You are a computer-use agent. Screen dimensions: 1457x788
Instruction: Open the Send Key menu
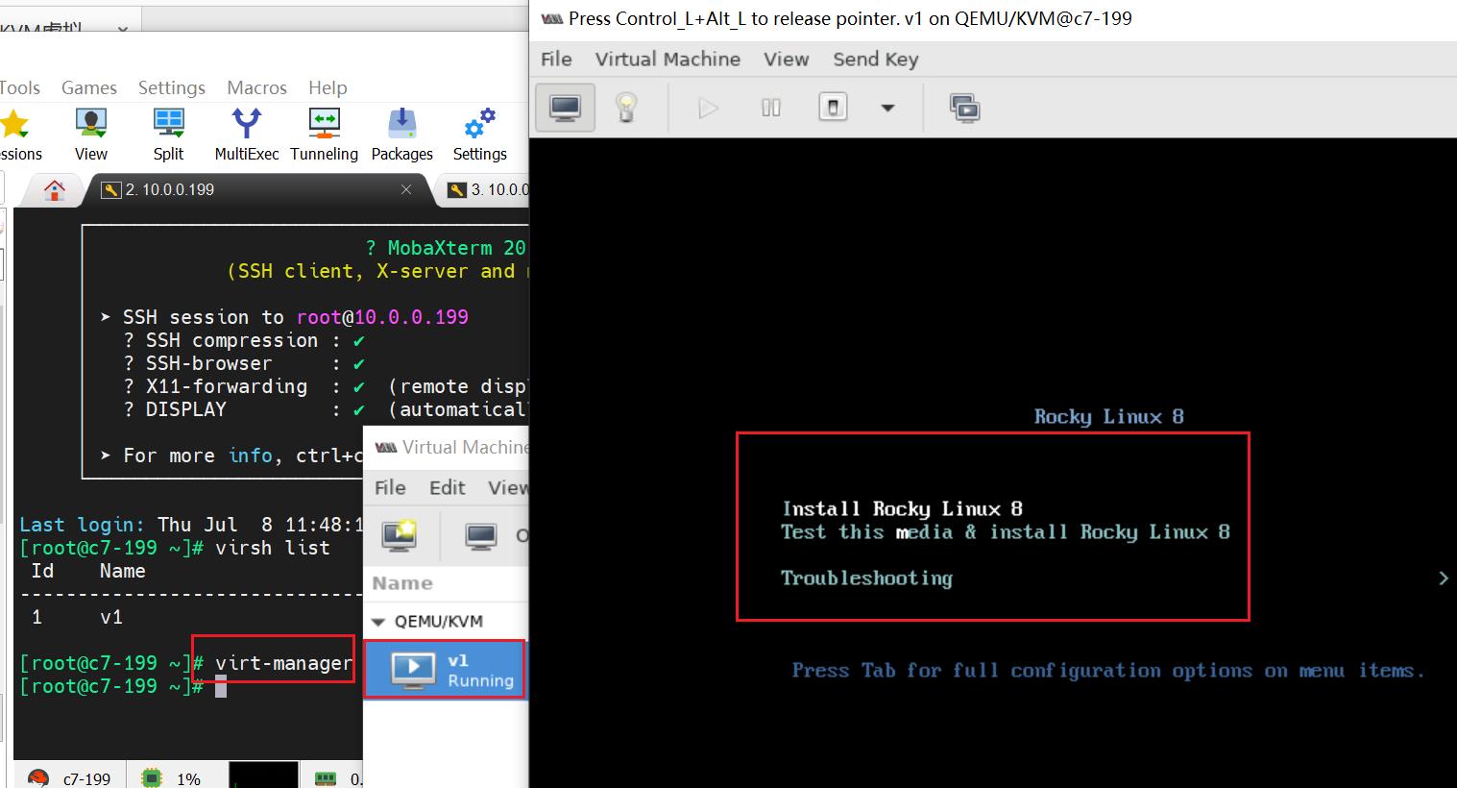(875, 59)
